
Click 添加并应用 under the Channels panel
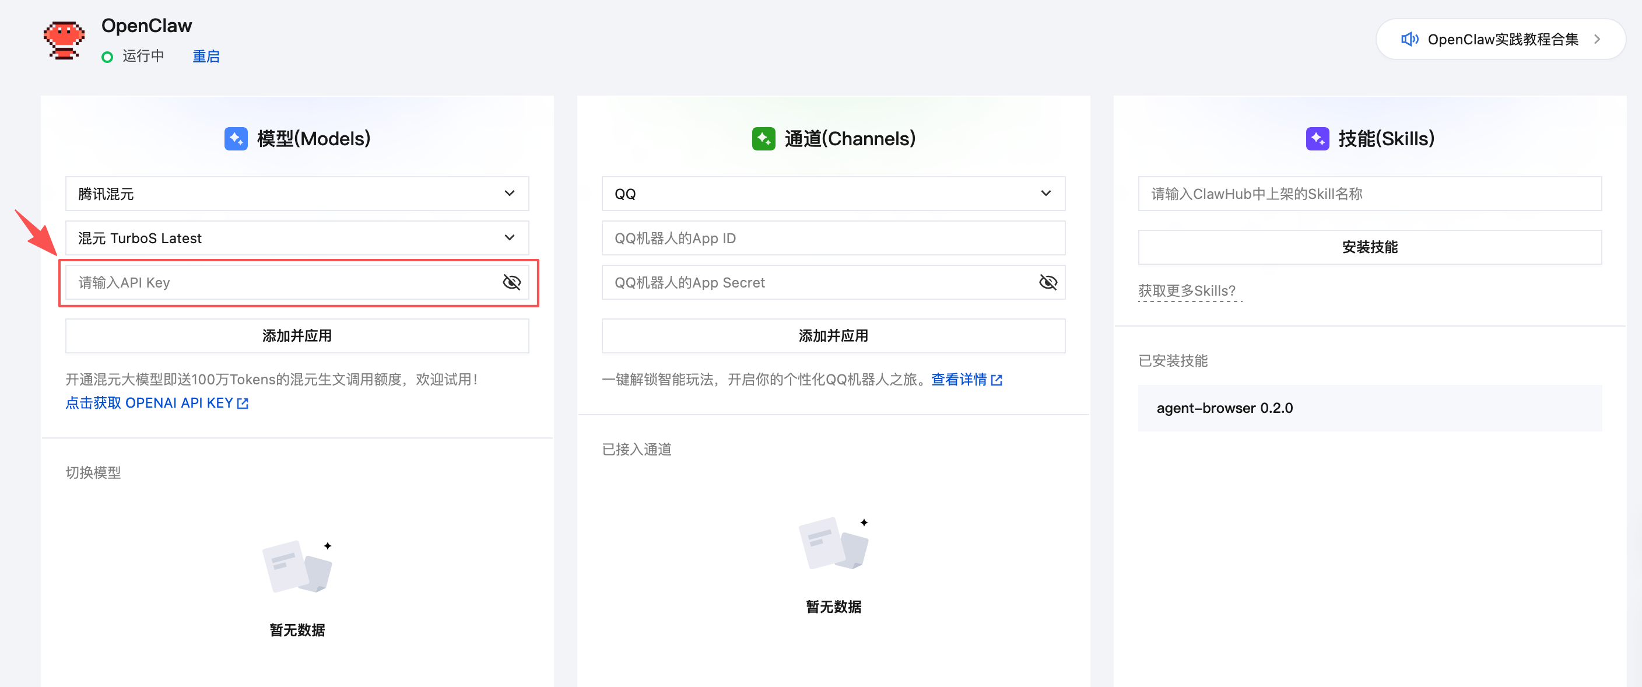pos(833,336)
